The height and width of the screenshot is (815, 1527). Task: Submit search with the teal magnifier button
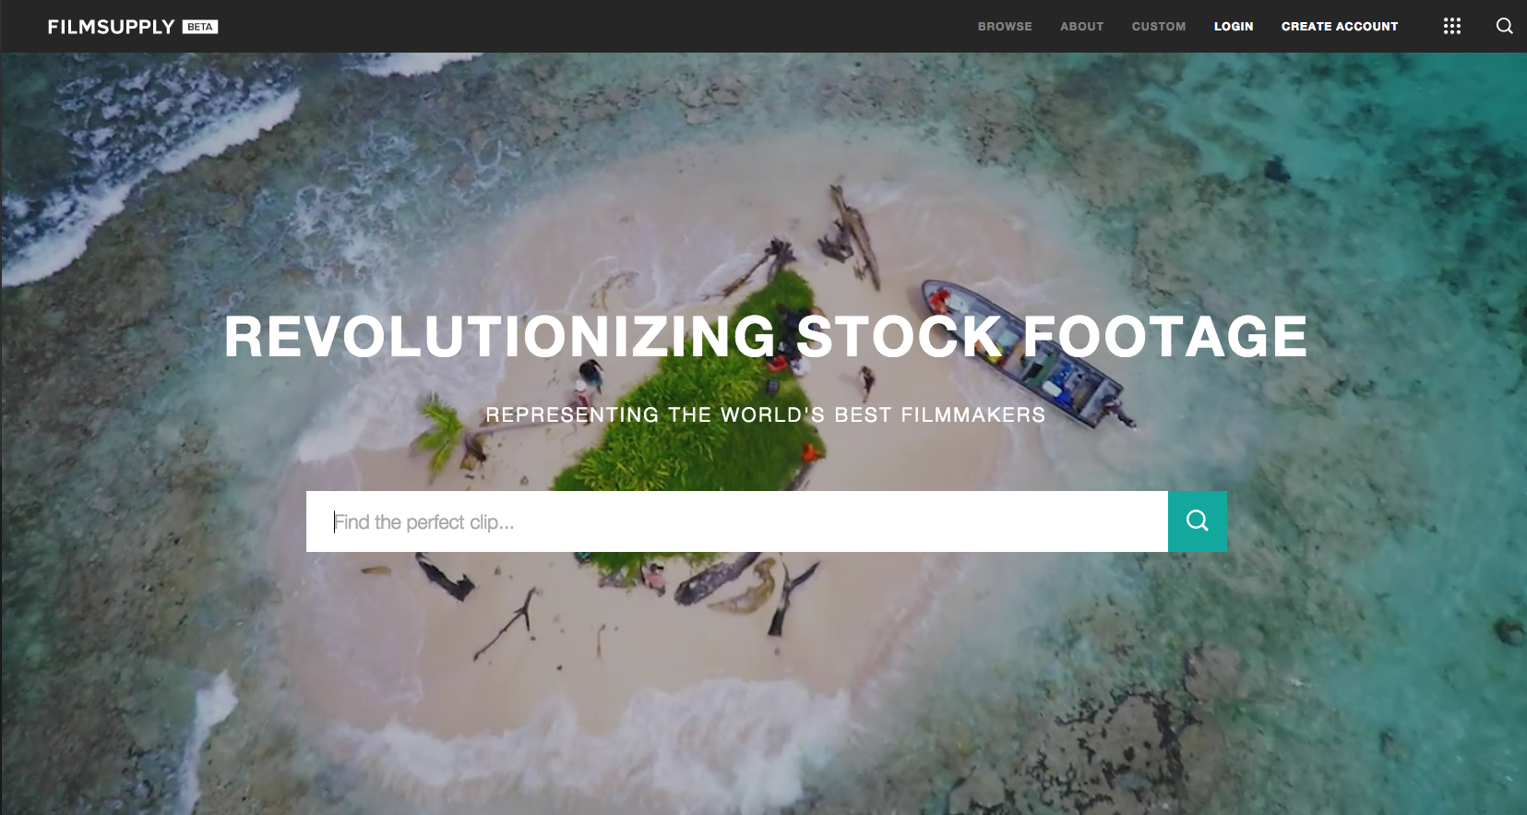pyautogui.click(x=1197, y=521)
